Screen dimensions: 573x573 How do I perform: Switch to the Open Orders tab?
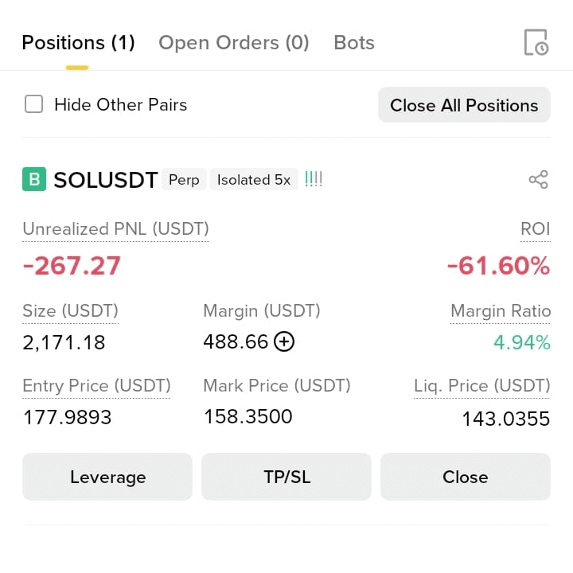233,43
